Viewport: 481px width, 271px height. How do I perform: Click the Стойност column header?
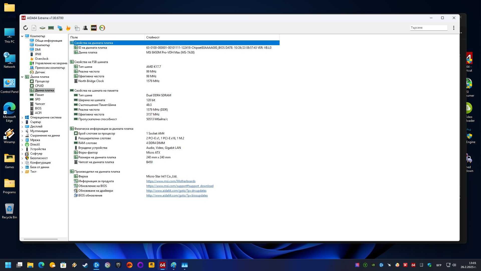tap(212, 37)
